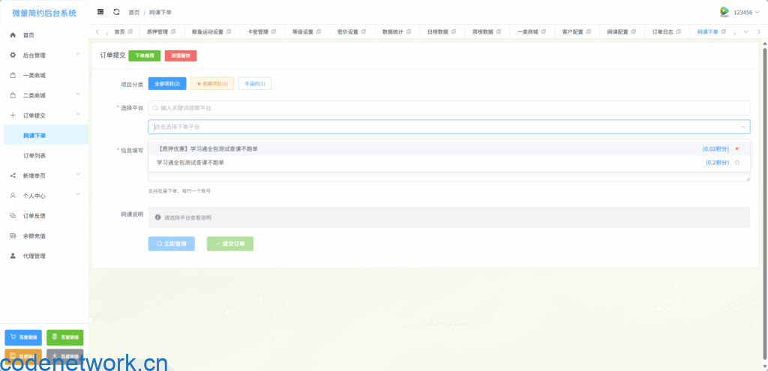Click the 后台管理 gear icon

click(x=13, y=55)
